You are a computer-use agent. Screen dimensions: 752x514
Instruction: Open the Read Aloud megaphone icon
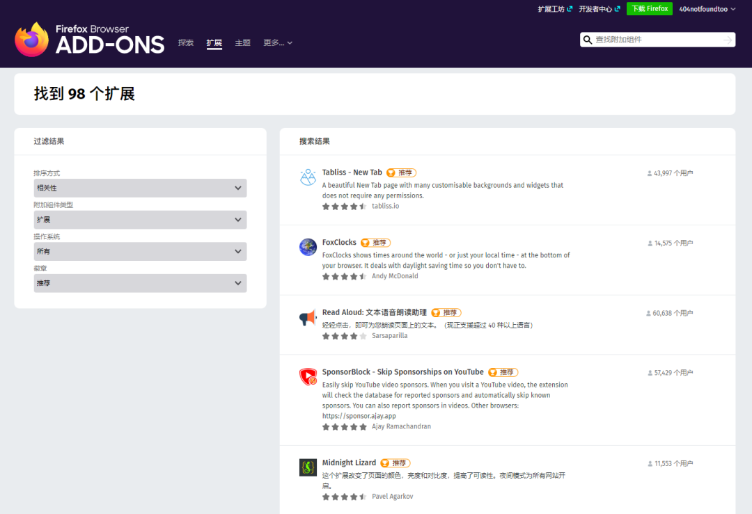coord(308,317)
